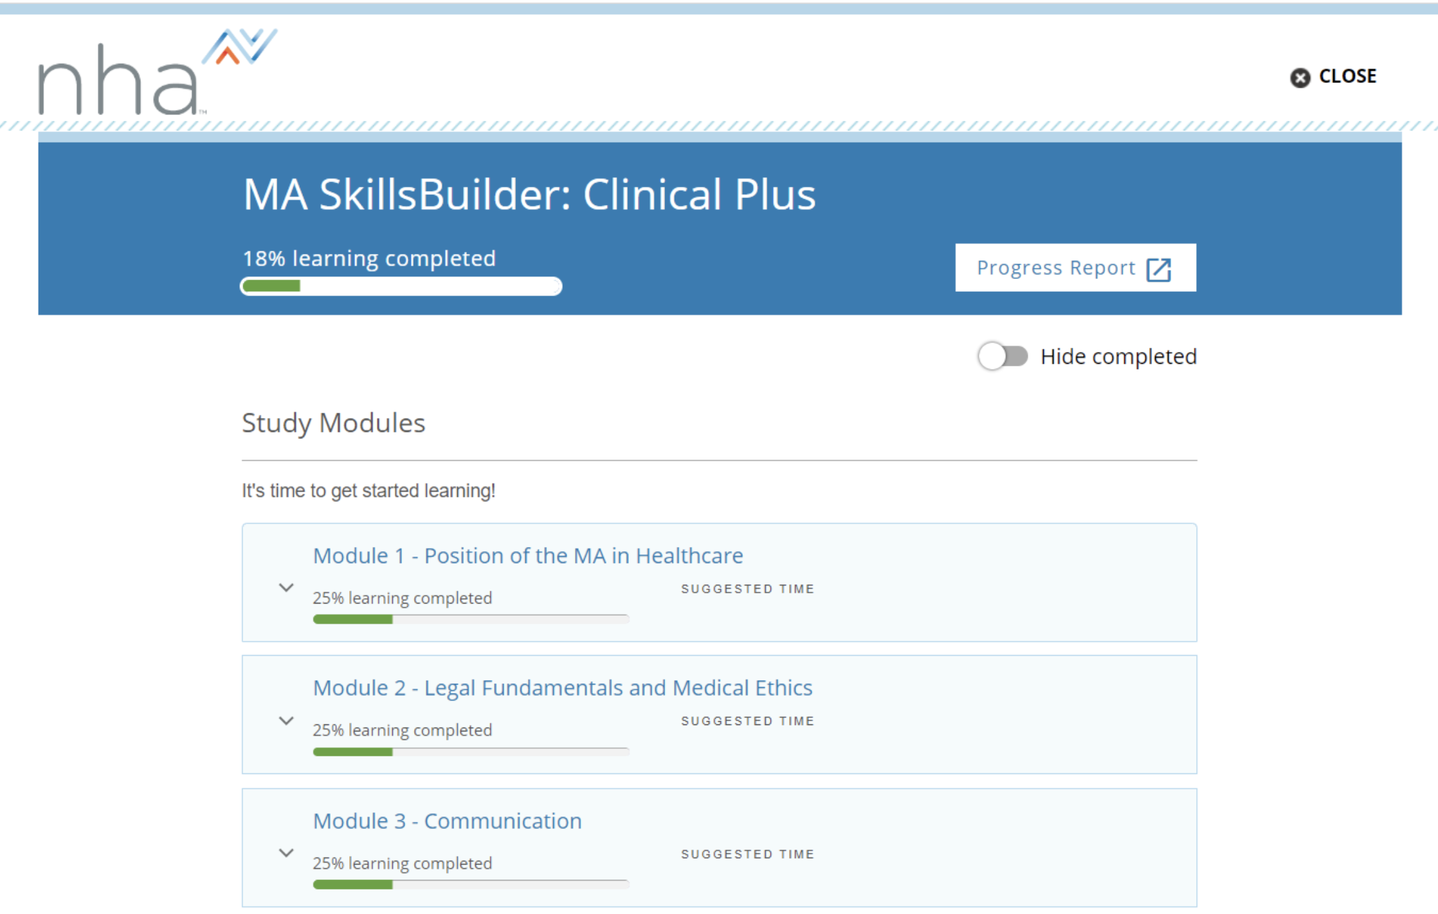The width and height of the screenshot is (1438, 914).
Task: Click the close X circle icon
Action: tap(1300, 78)
